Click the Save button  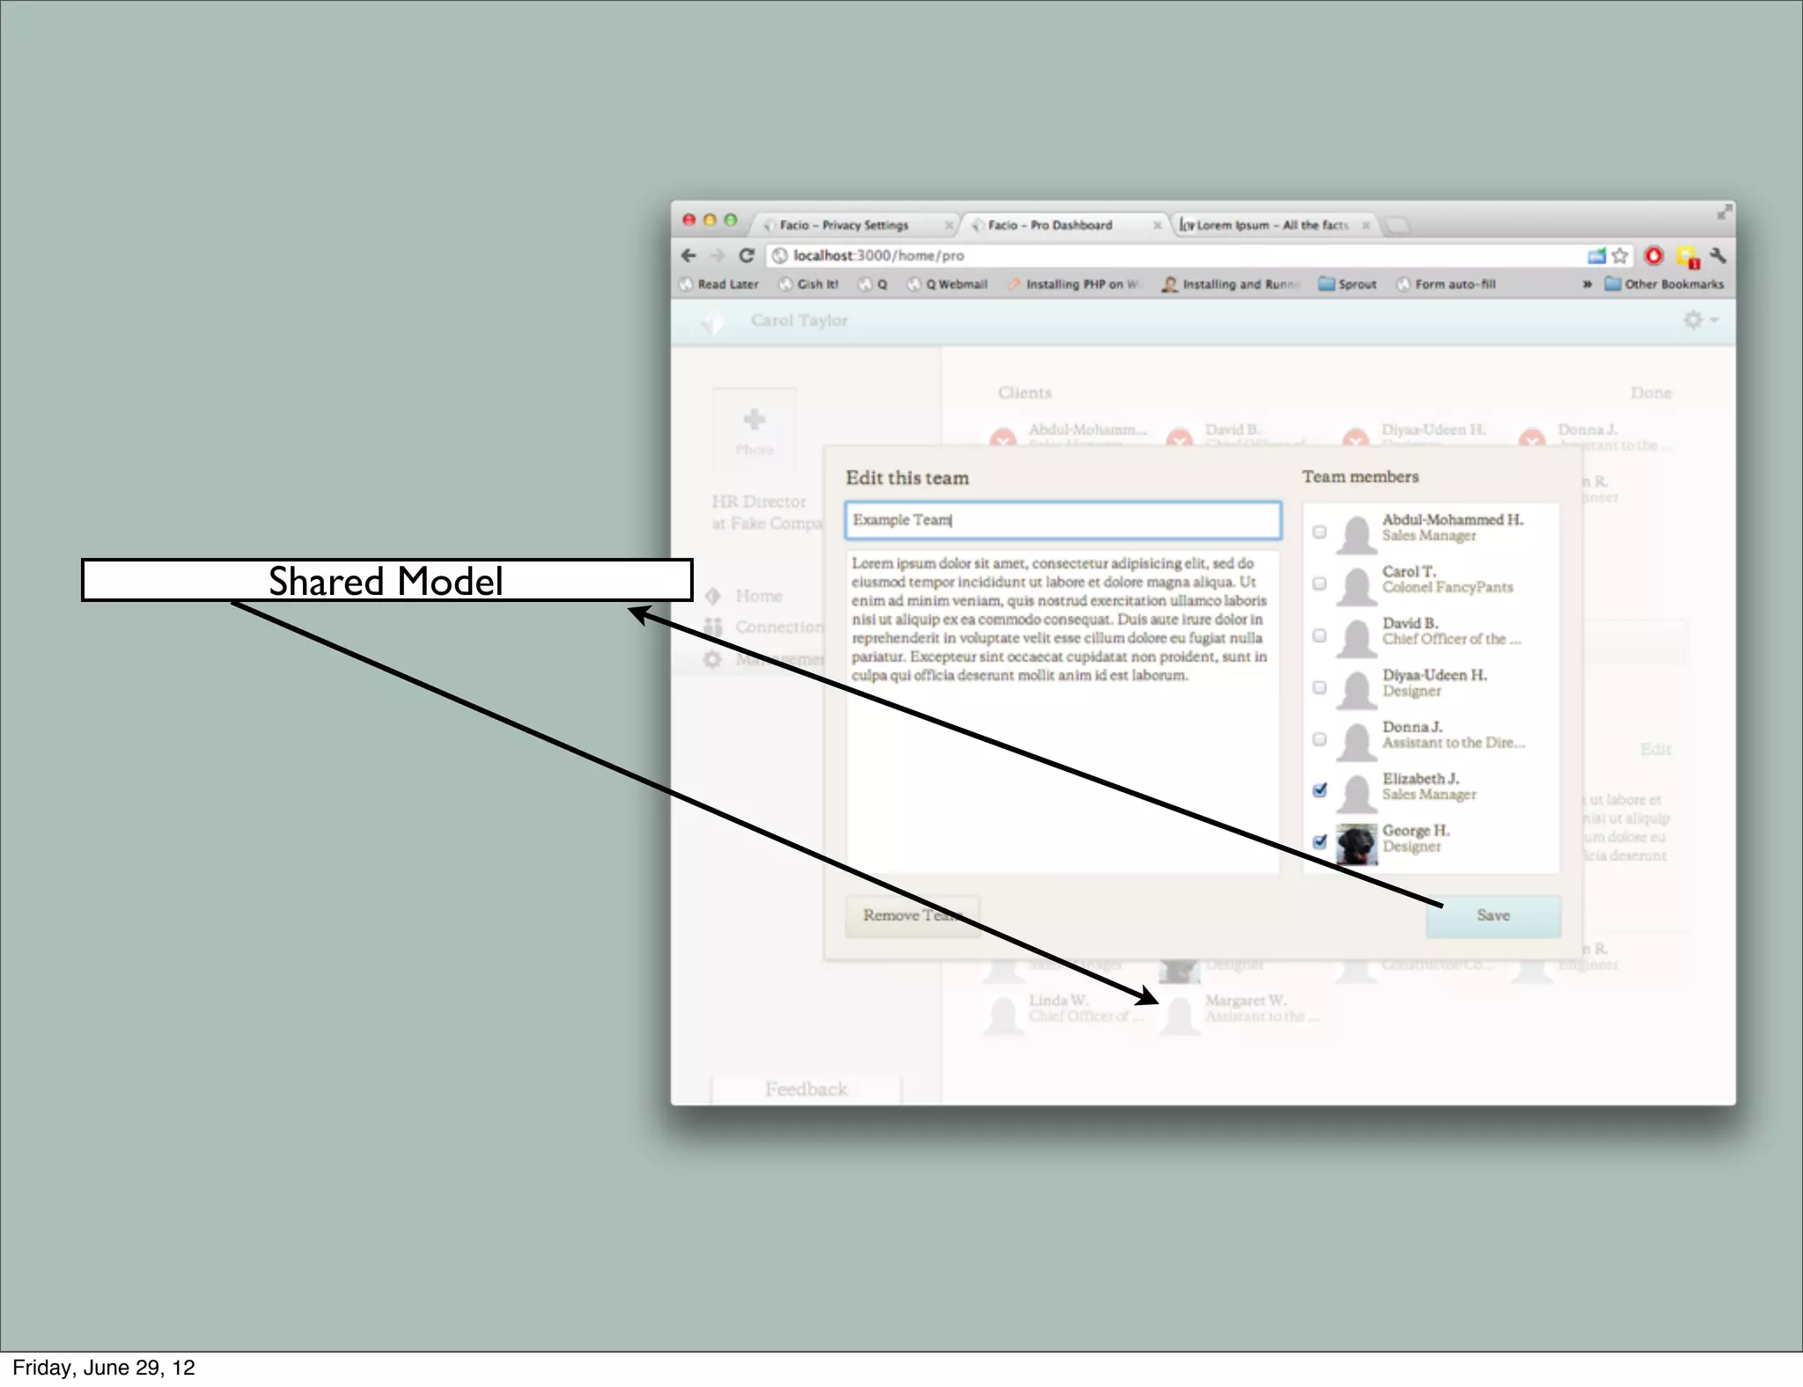pos(1493,915)
